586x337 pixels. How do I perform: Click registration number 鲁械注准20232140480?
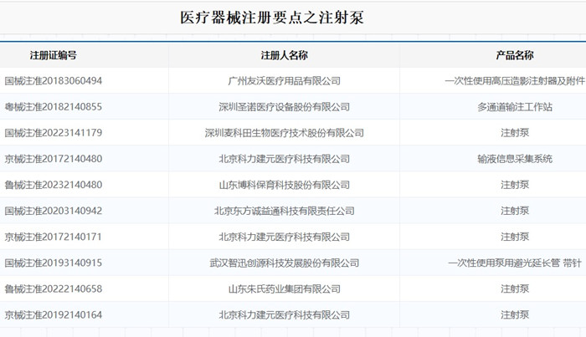click(54, 185)
